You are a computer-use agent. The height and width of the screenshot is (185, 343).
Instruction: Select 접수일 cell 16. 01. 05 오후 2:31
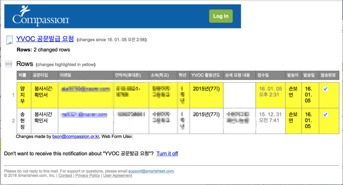coord(270,95)
